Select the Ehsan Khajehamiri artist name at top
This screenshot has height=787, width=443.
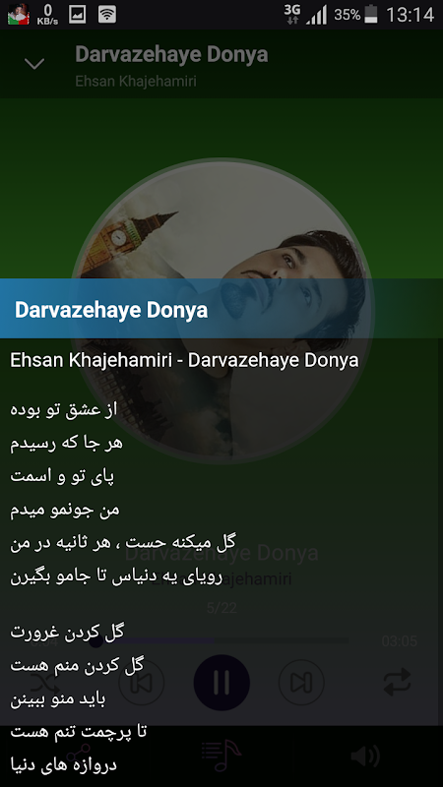click(136, 81)
